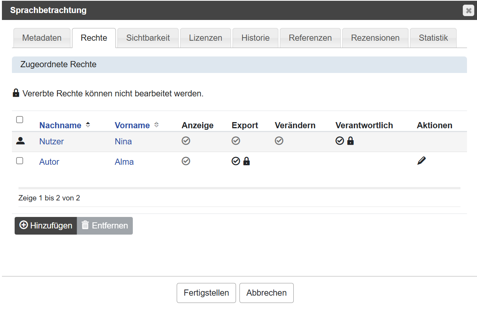The height and width of the screenshot is (316, 477).
Task: Open the Sichtbarkeit tab
Action: point(148,38)
